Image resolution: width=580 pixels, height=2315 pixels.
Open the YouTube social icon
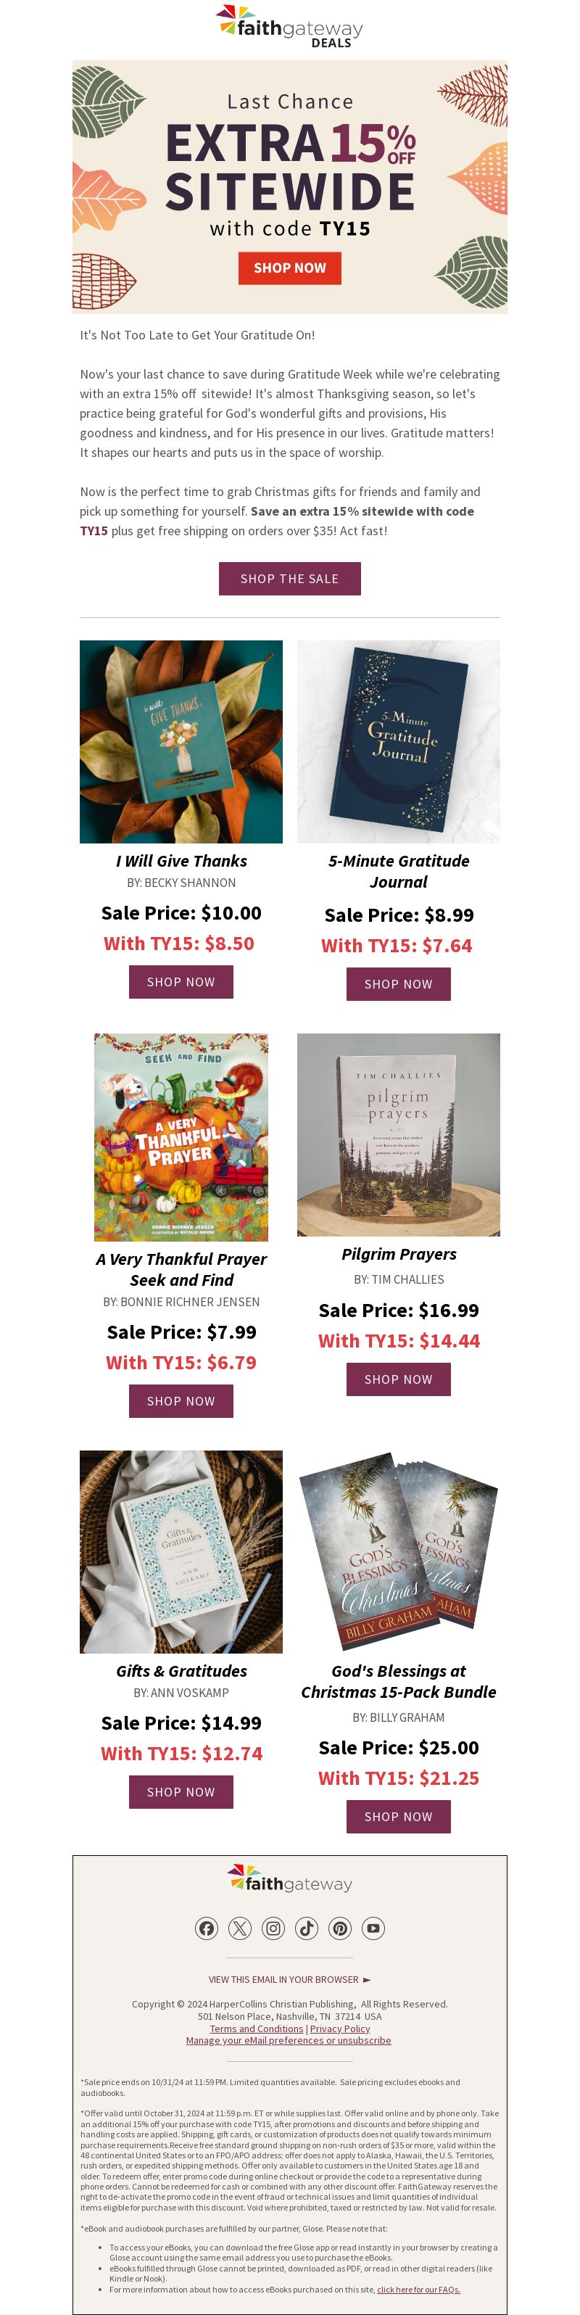tap(373, 1928)
